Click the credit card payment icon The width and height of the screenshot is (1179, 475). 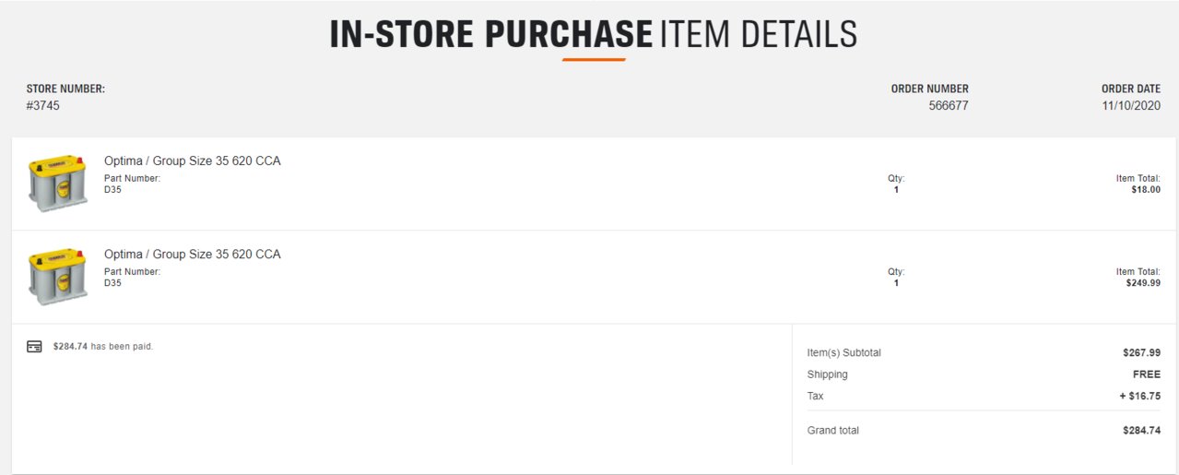point(34,347)
